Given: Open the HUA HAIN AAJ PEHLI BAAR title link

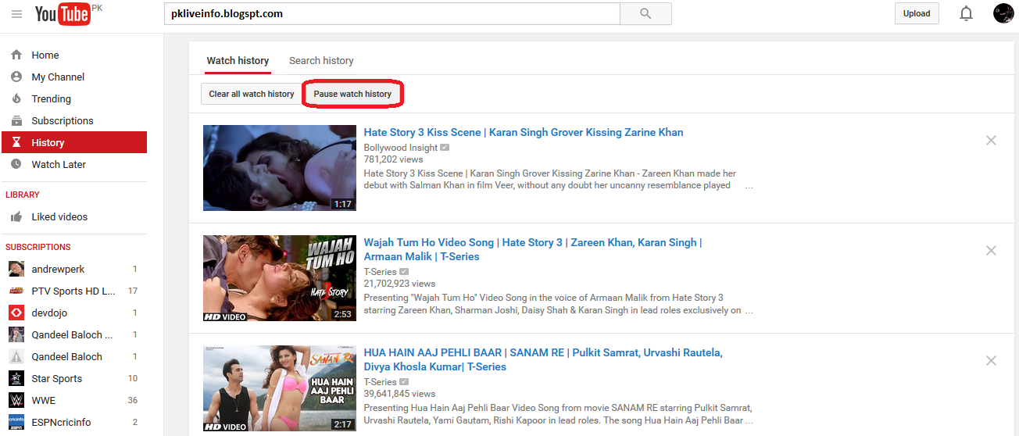Looking at the screenshot, I should (543, 359).
